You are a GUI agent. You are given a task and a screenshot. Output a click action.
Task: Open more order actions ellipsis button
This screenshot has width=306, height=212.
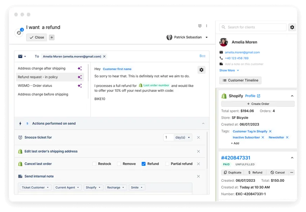coord(292,173)
